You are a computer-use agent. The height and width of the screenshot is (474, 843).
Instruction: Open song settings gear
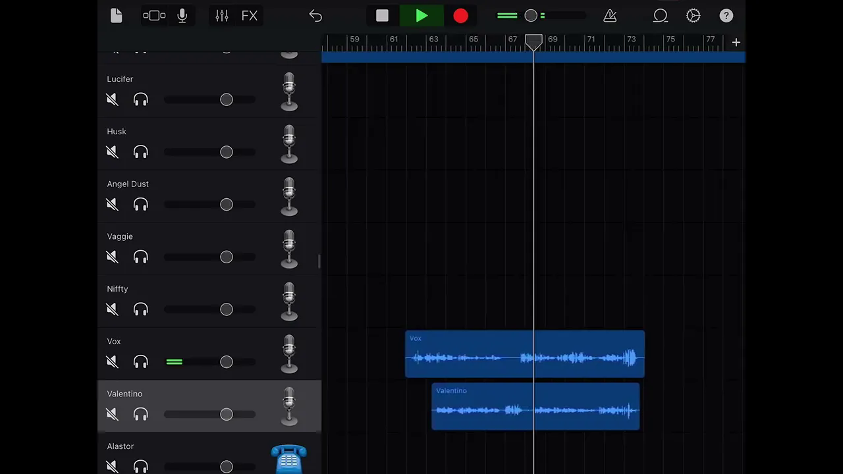click(x=693, y=16)
